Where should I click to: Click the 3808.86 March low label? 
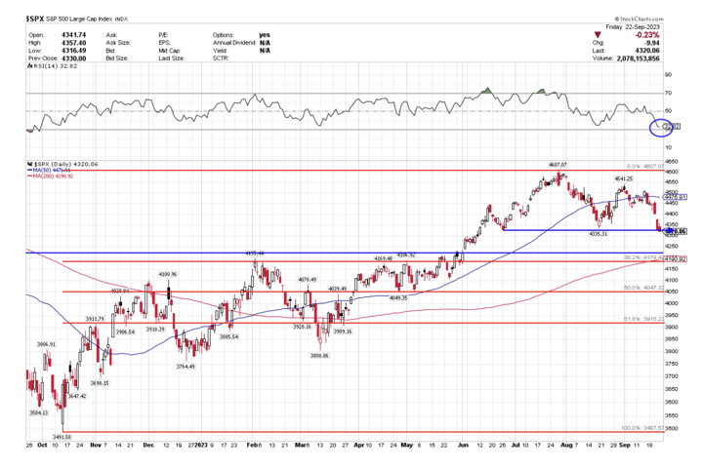[319, 356]
